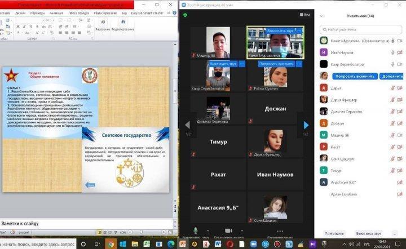
Task: Expand the video options arrow beside camera
Action: click(241, 230)
